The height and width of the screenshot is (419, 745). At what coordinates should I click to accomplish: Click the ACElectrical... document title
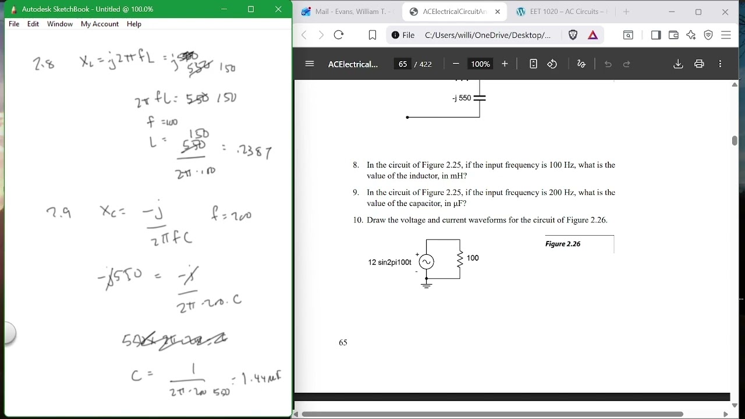tap(353, 64)
